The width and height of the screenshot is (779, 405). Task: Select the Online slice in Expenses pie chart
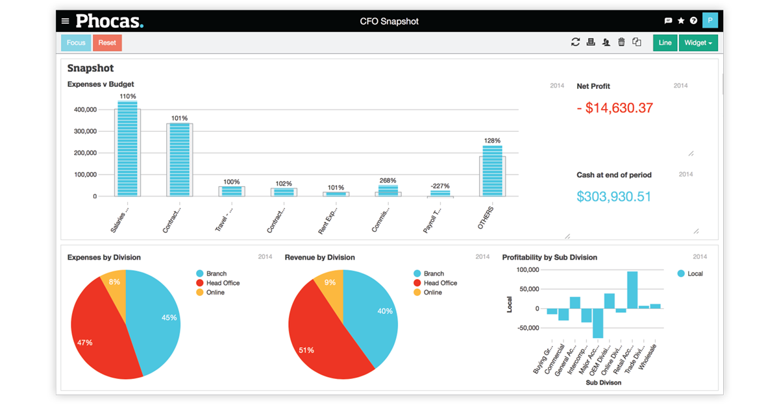tap(116, 283)
